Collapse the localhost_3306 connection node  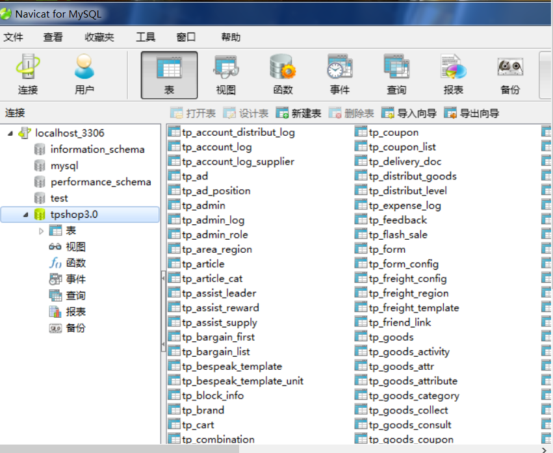[10, 133]
